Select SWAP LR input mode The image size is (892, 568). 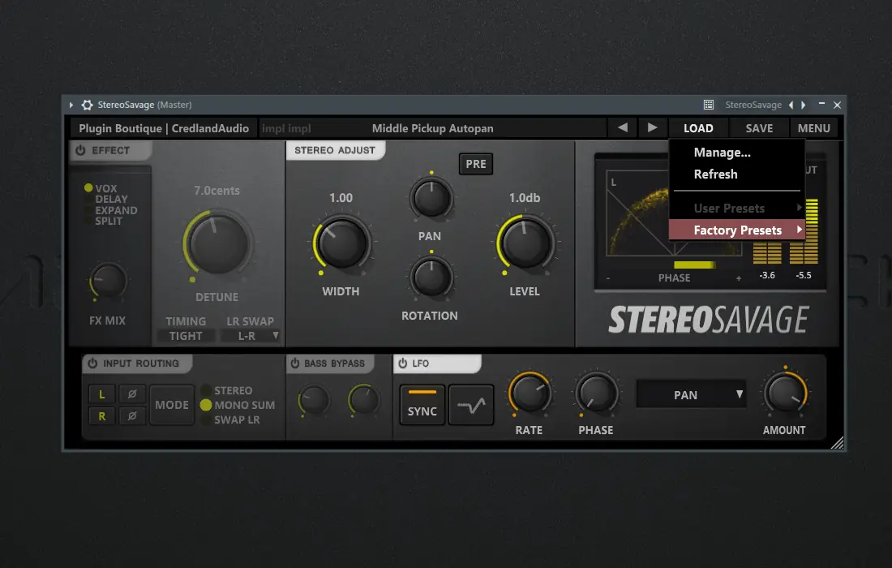coord(231,420)
